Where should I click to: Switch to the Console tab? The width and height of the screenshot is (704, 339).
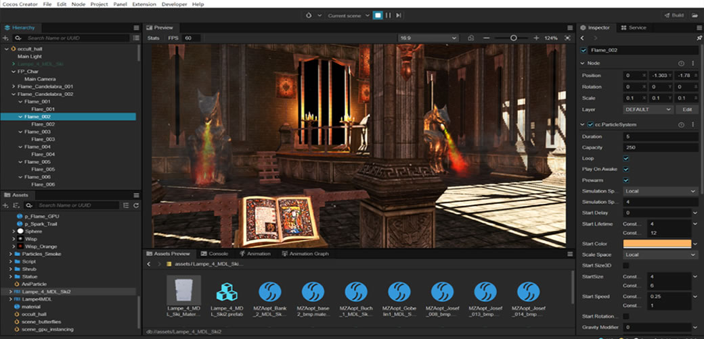click(218, 254)
